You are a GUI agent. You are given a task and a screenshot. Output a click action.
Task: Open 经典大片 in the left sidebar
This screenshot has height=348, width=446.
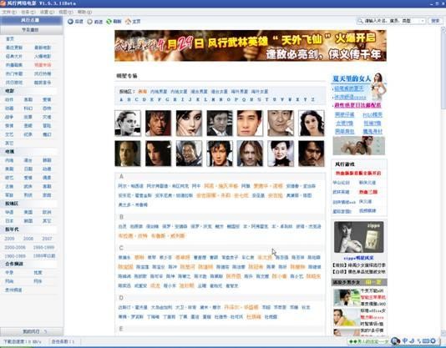(x=14, y=56)
